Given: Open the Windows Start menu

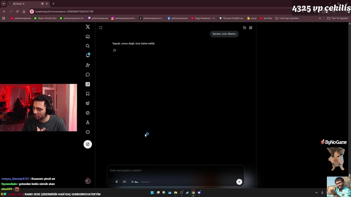Looking at the screenshot, I should (152, 193).
